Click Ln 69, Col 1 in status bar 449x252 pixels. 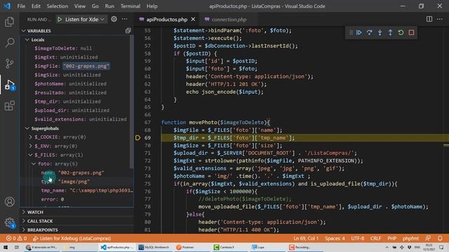(x=306, y=238)
